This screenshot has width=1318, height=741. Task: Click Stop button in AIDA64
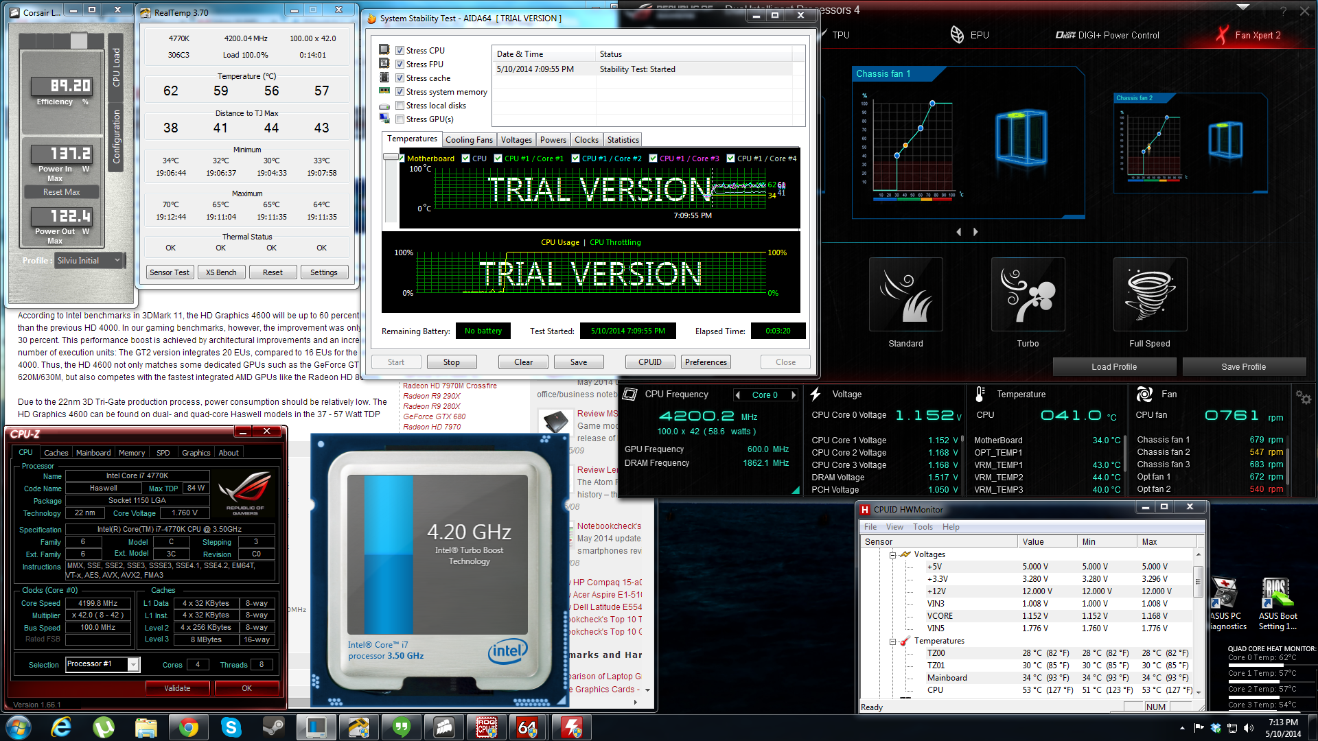coord(452,362)
